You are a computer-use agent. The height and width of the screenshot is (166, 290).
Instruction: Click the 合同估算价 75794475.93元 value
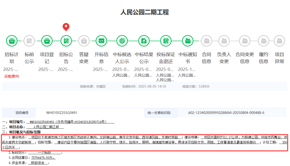click(x=44, y=158)
